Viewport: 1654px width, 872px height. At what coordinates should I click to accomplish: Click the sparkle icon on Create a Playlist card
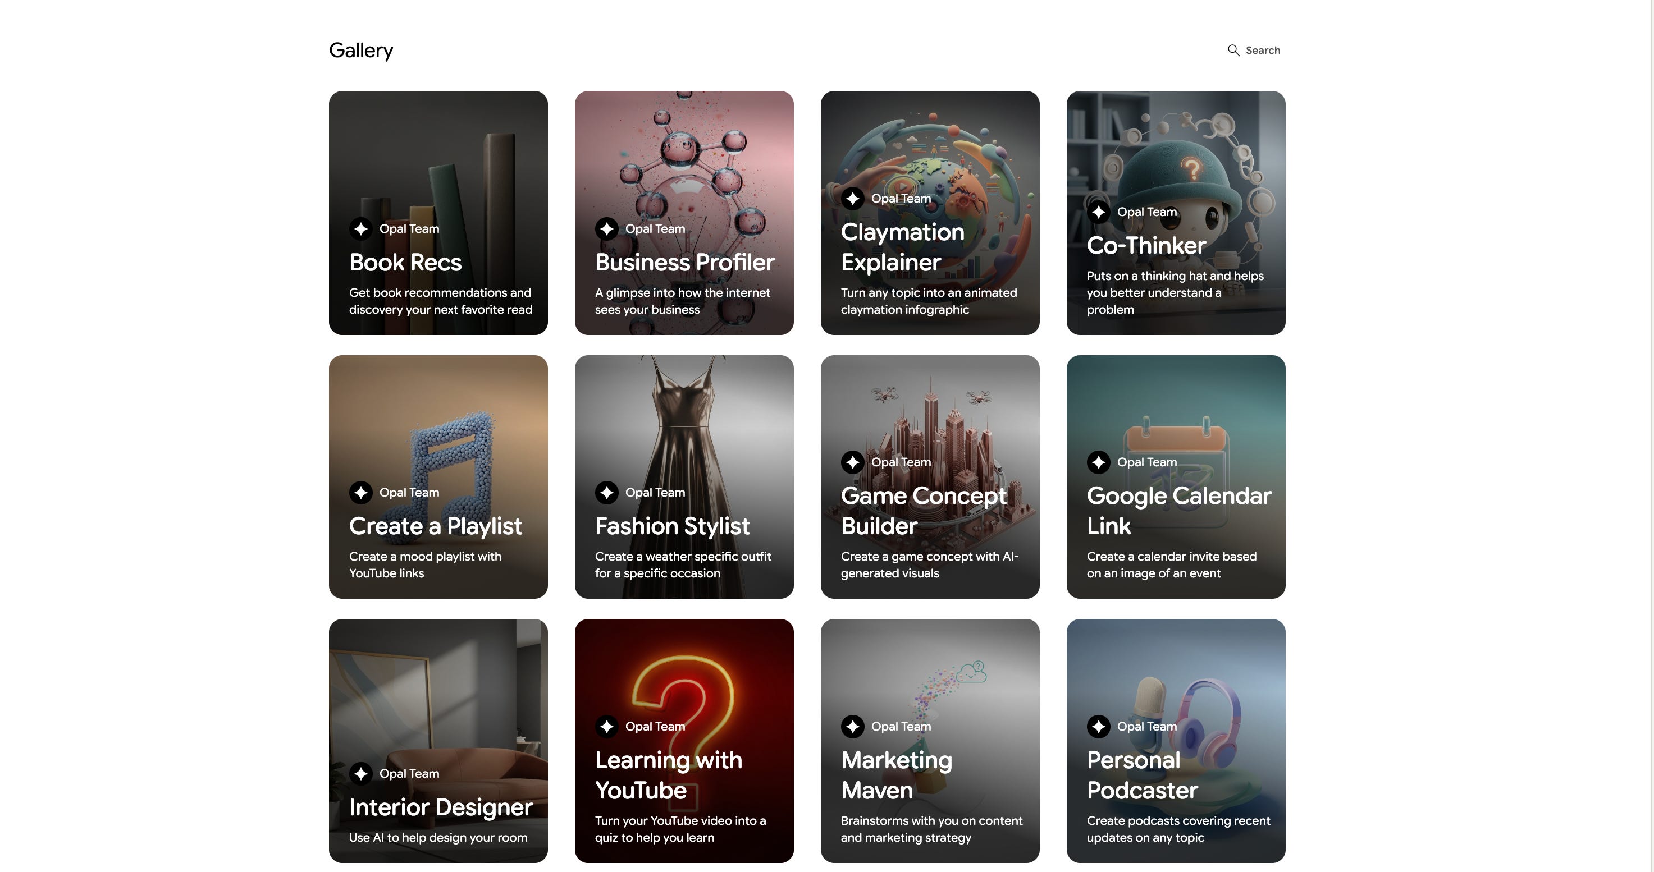(361, 492)
